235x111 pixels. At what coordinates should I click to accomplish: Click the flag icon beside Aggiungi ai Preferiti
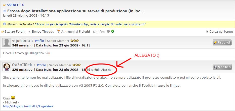59,31
